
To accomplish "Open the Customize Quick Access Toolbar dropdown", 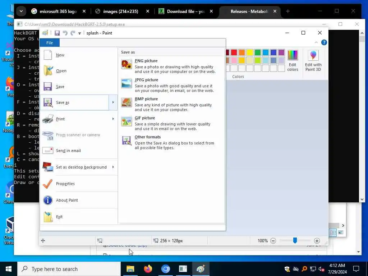I will coord(79,33).
